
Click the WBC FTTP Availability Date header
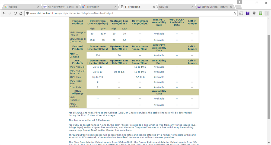click(159, 48)
